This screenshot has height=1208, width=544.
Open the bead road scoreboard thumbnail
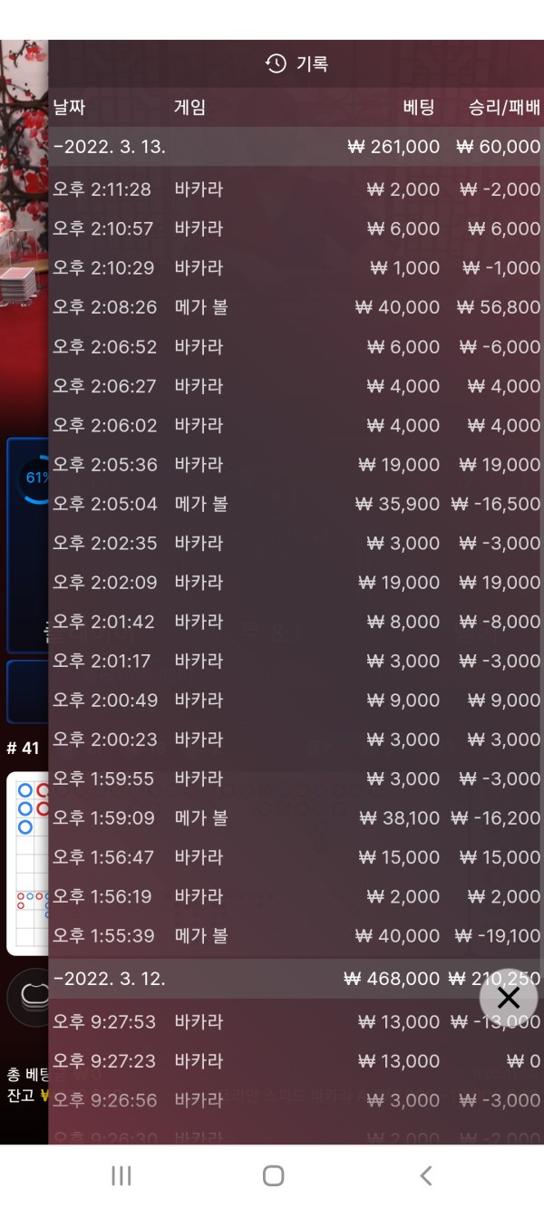point(27,863)
